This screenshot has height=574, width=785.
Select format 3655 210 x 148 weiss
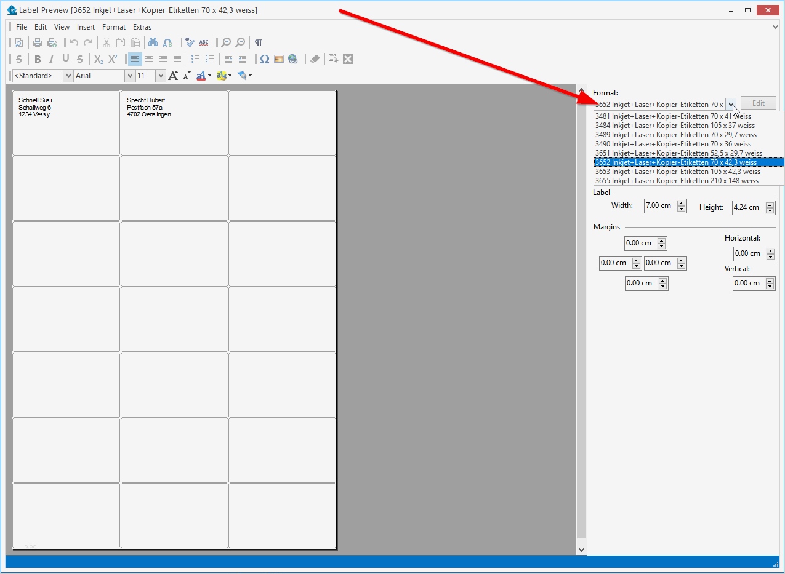pos(689,181)
